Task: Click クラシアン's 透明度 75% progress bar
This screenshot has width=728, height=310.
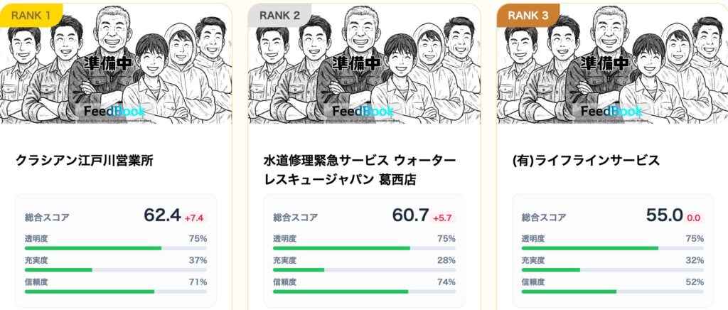Action: [116, 248]
